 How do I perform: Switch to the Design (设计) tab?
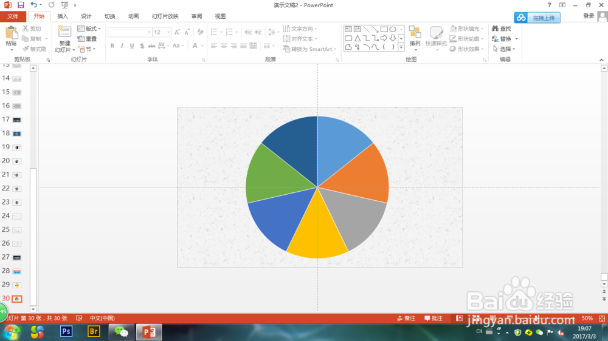[86, 16]
